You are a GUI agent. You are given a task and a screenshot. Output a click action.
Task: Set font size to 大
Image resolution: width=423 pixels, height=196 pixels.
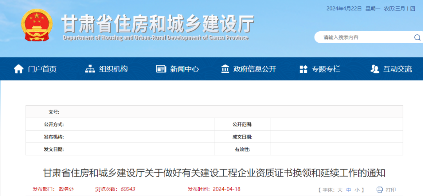click(x=340, y=190)
